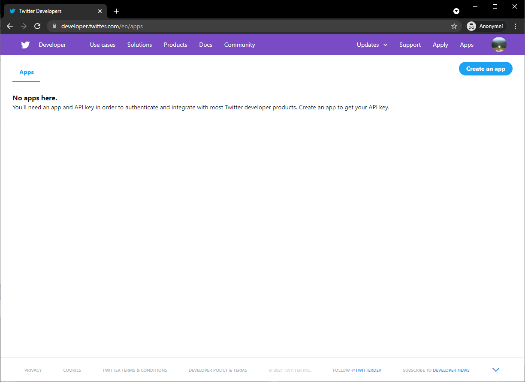This screenshot has width=525, height=382.
Task: Open the Privacy footer link
Action: click(x=33, y=370)
